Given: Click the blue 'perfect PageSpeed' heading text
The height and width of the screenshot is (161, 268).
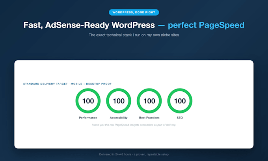Looking at the screenshot, I should coord(206,25).
